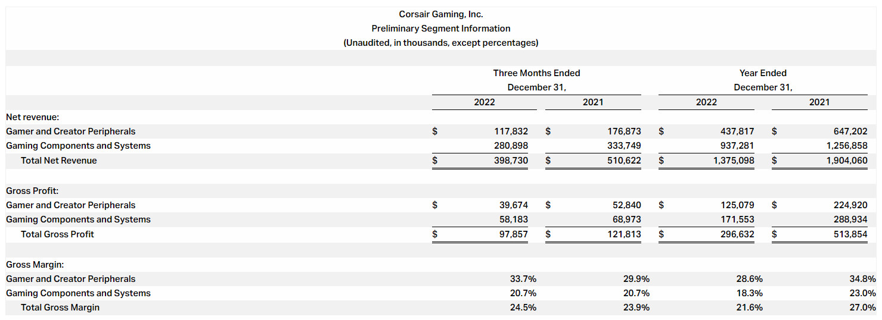Screen dimensions: 882x320
Task: Click "Gaming Components and Systems" under Gross Profit
Action: point(78,219)
